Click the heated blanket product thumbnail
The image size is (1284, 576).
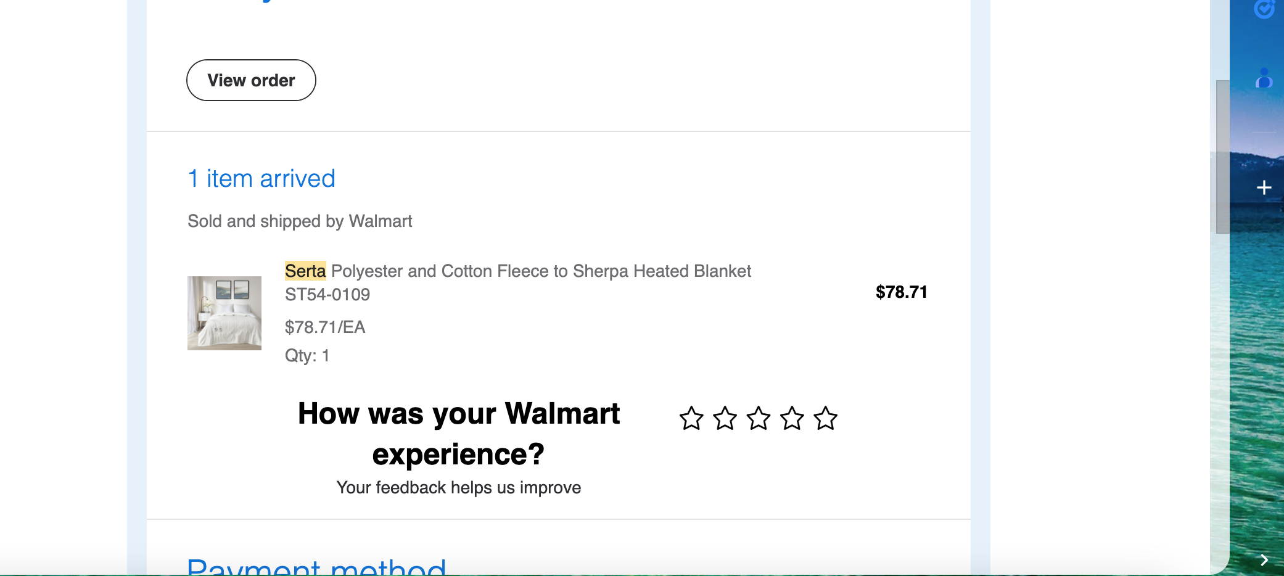coord(224,313)
